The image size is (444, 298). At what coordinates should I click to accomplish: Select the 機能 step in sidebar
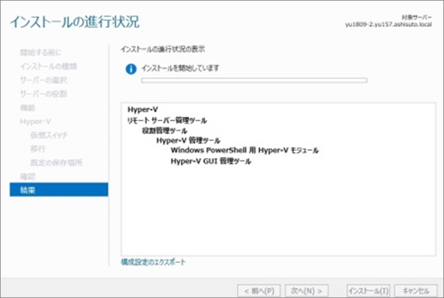(x=27, y=107)
